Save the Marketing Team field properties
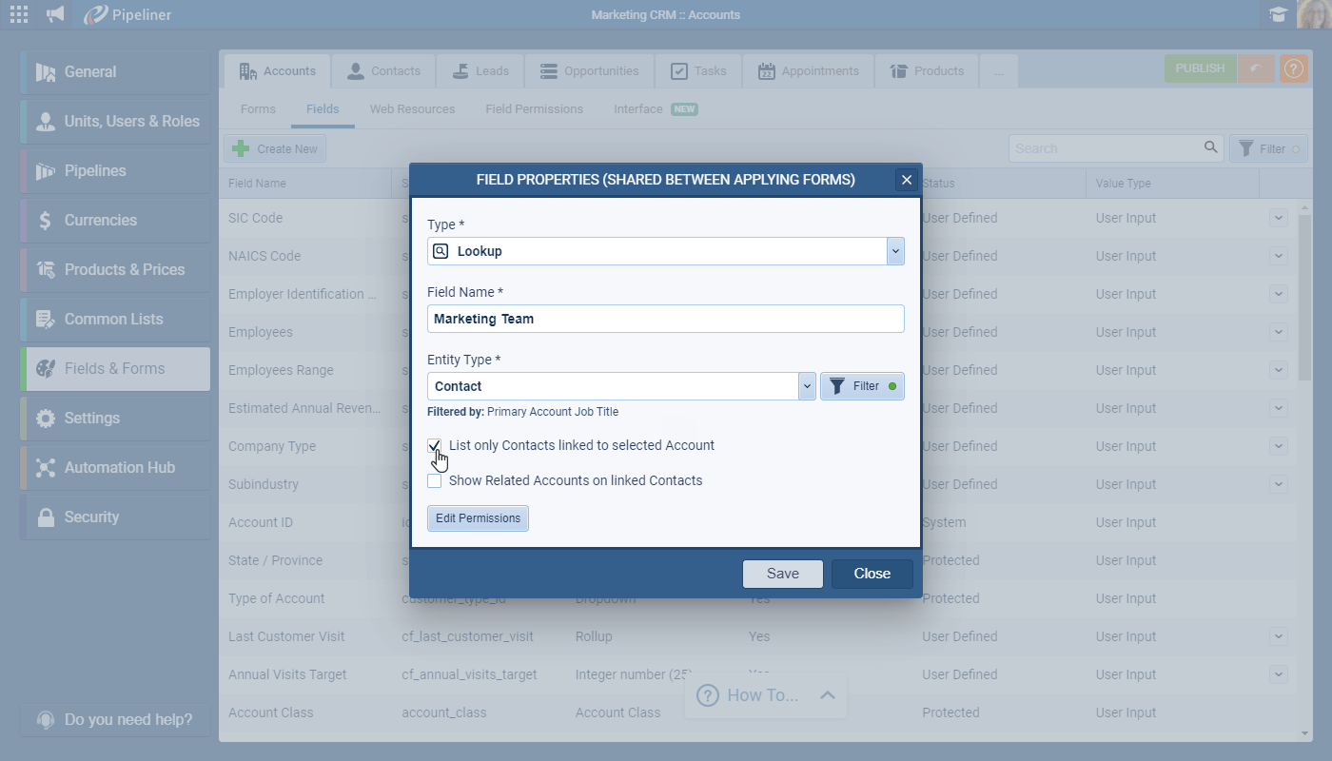The height and width of the screenshot is (761, 1332). [x=782, y=574]
